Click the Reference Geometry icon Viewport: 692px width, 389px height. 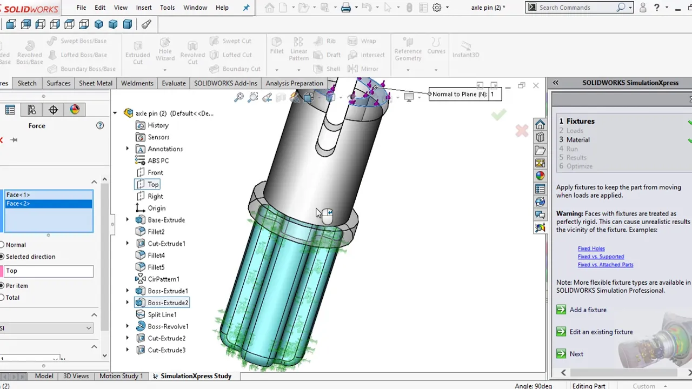[408, 49]
